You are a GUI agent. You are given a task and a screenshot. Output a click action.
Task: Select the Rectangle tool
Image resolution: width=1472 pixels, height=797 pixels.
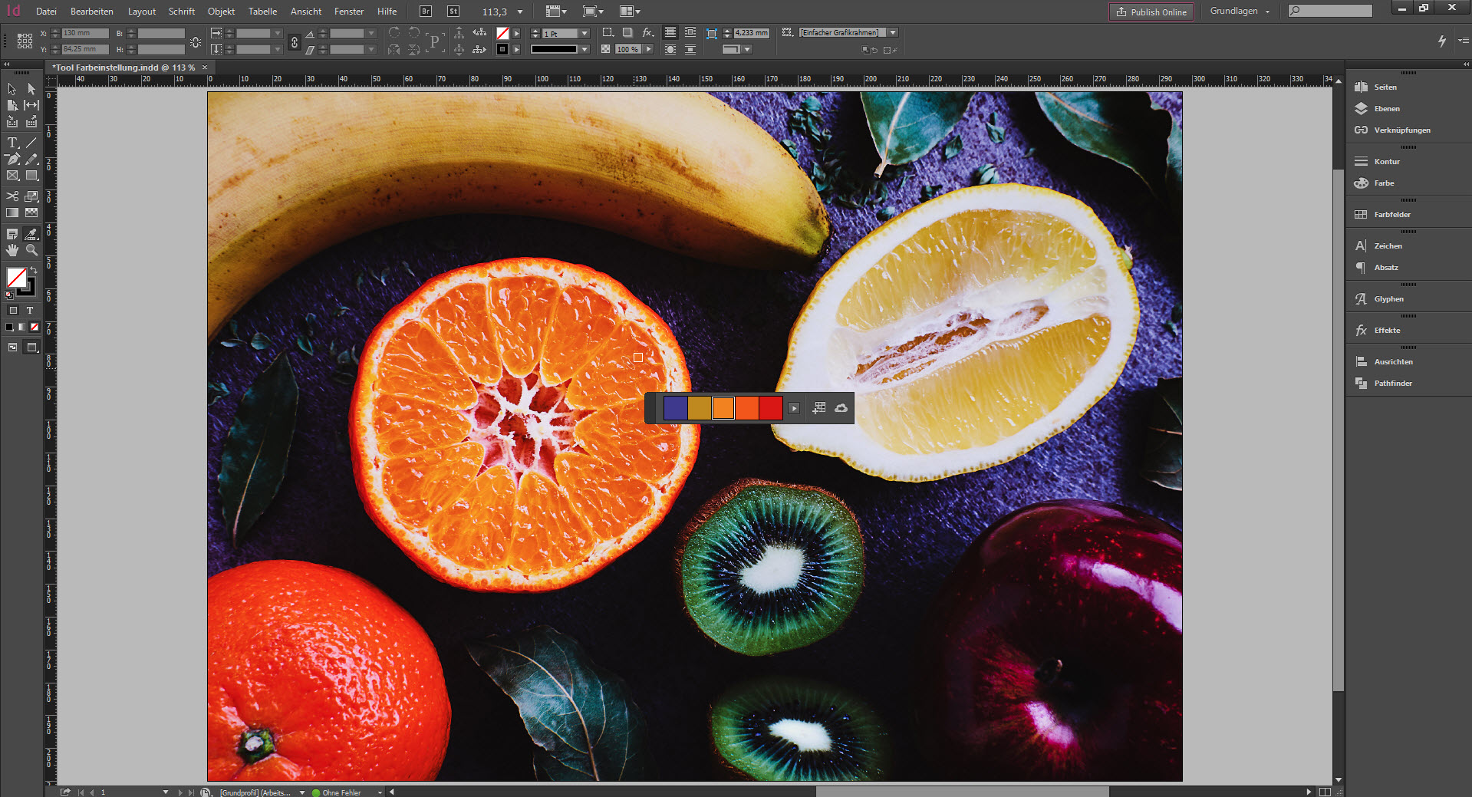coord(31,176)
